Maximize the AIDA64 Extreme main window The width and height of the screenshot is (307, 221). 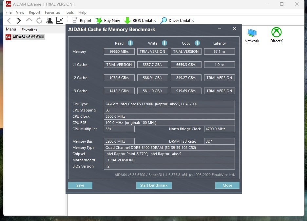(282, 4)
